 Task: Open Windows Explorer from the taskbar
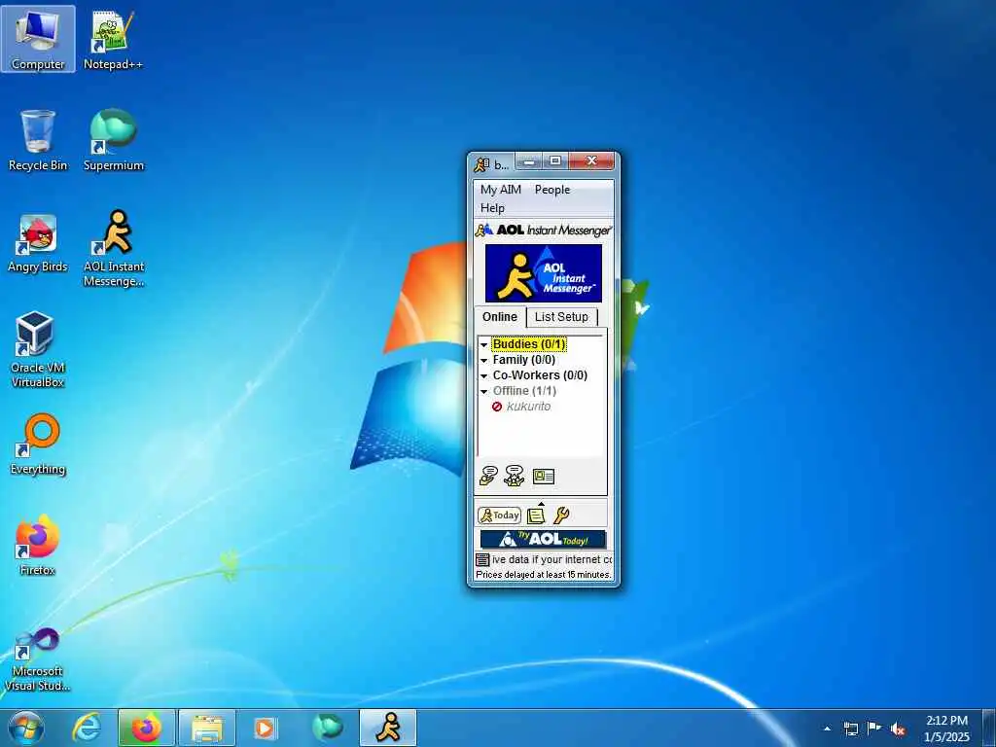click(207, 728)
